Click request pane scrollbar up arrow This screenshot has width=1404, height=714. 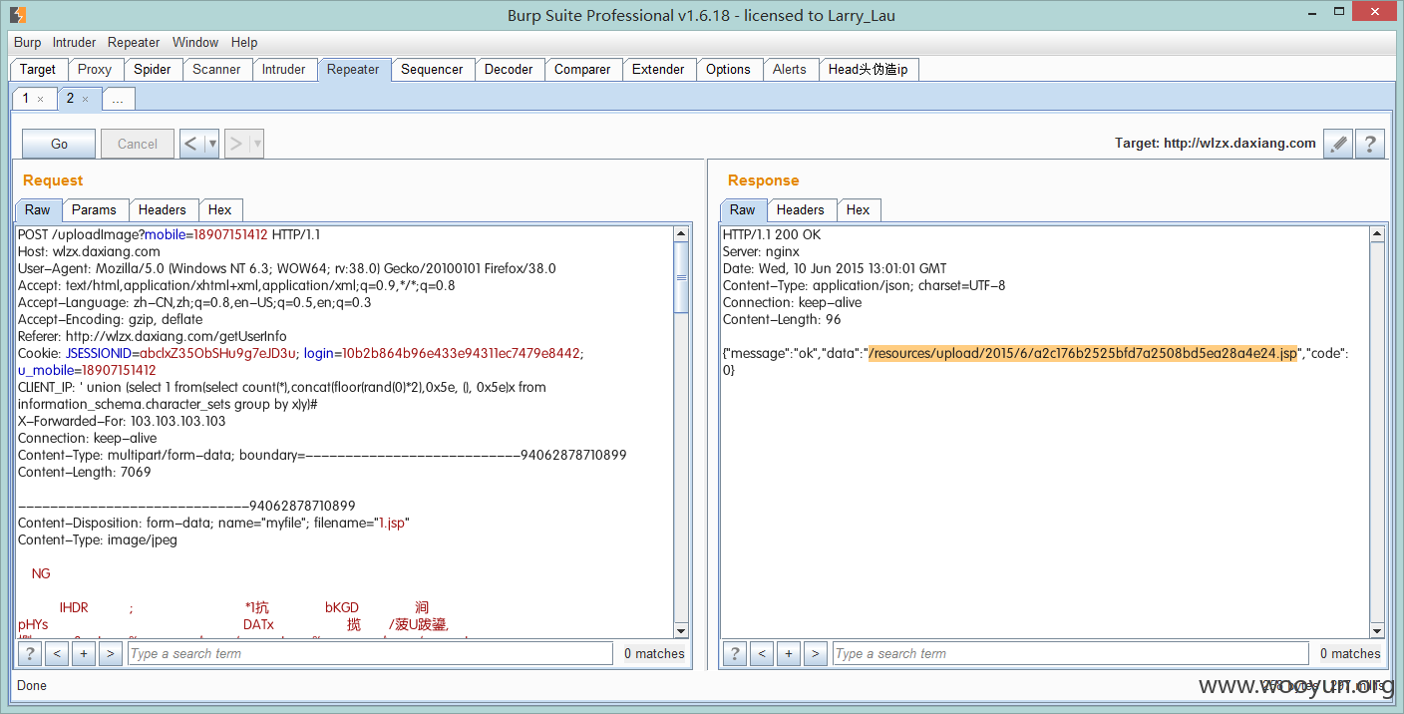681,234
